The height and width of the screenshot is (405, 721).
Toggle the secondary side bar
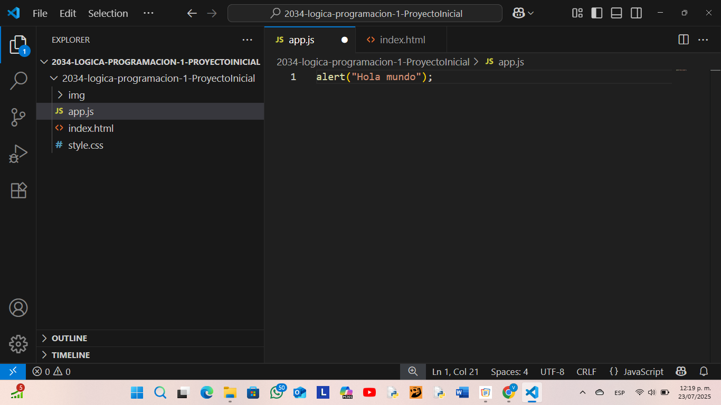(x=637, y=13)
